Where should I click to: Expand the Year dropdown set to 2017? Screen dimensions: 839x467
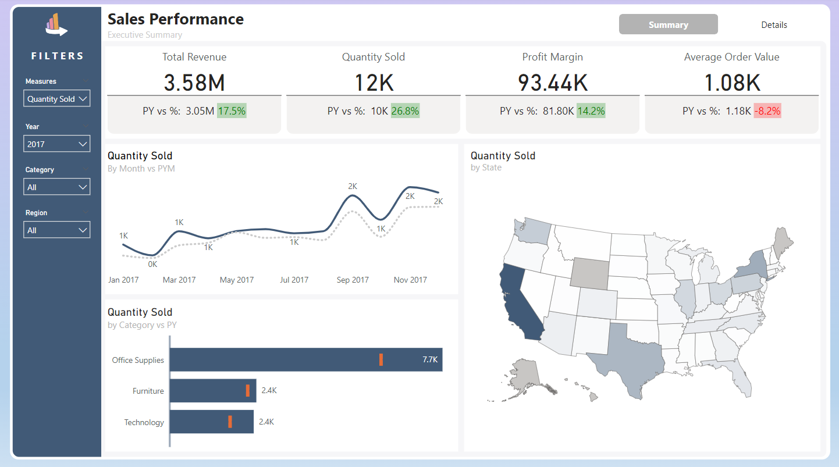click(x=57, y=144)
